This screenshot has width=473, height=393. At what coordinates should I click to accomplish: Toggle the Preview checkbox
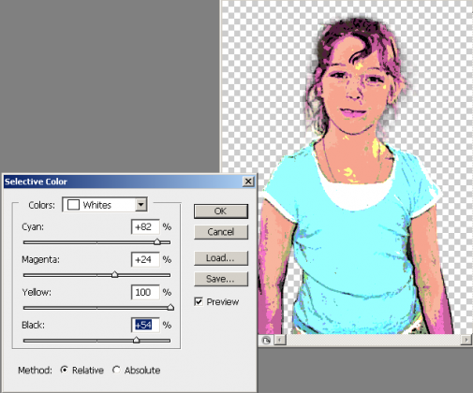tap(199, 301)
